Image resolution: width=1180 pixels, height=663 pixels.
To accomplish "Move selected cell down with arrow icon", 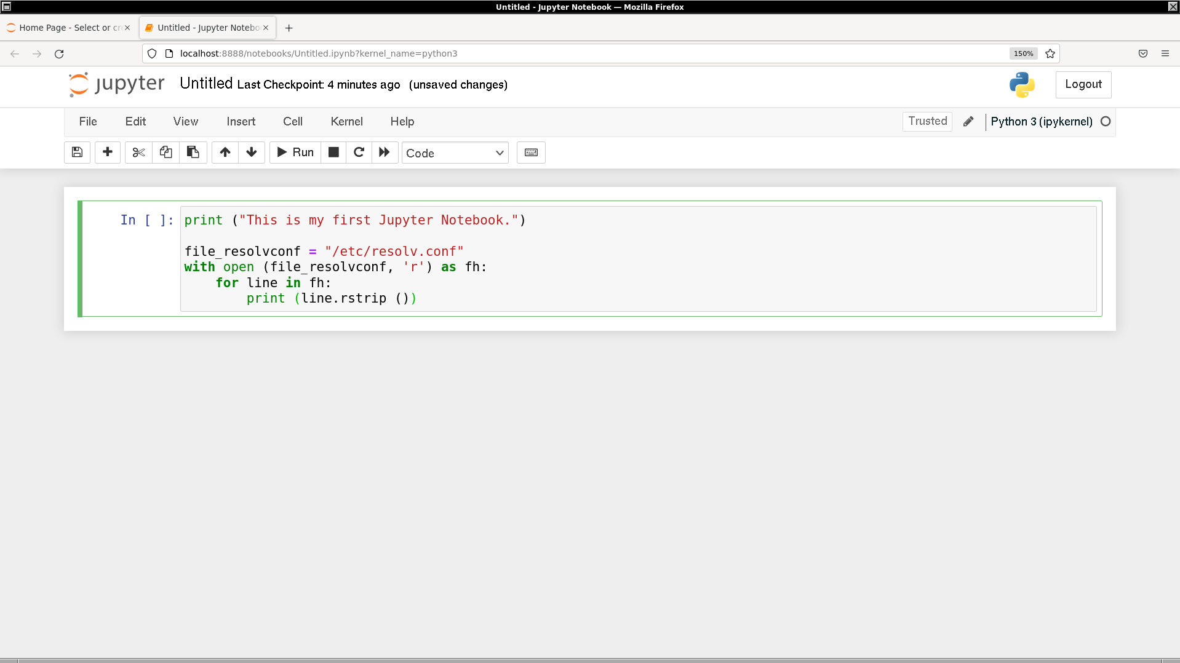I will (252, 153).
